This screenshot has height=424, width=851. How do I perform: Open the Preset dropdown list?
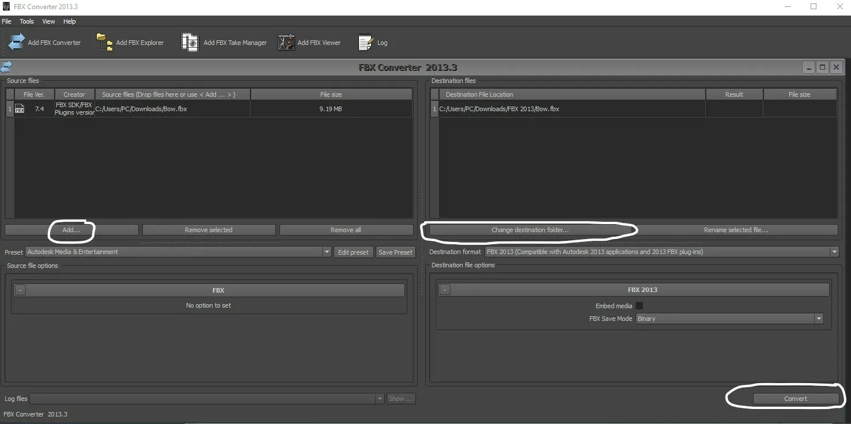coord(178,252)
